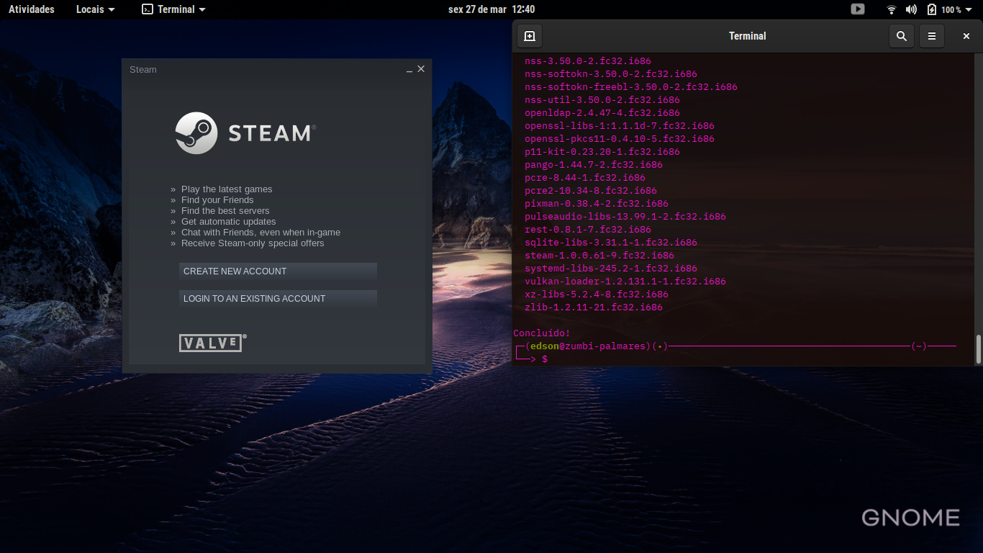Minimize the Steam window
This screenshot has height=553, width=983.
[409, 70]
